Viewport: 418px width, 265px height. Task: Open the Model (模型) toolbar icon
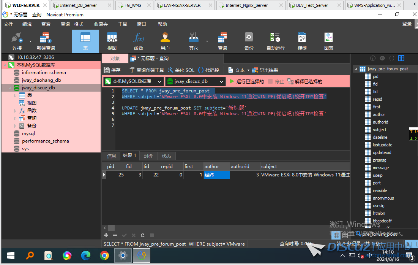pos(302,41)
